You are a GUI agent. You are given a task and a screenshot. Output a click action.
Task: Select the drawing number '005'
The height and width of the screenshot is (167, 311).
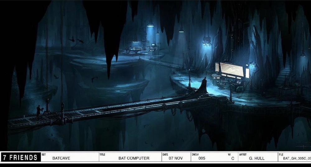click(x=202, y=158)
